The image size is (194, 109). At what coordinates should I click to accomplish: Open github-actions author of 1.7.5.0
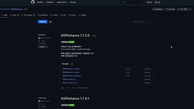(x=45, y=38)
